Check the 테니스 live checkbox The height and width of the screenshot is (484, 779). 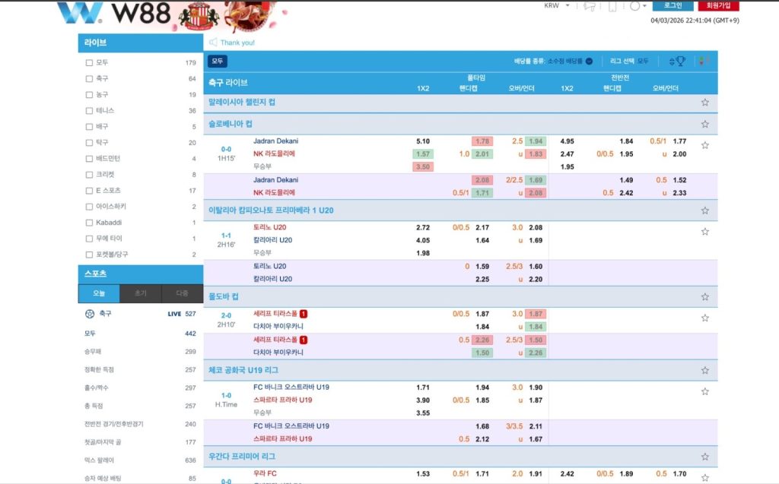click(90, 110)
